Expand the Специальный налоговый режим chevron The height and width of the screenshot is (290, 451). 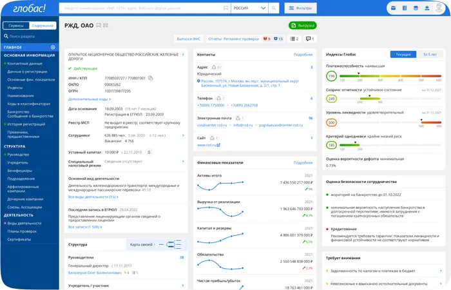(183, 161)
